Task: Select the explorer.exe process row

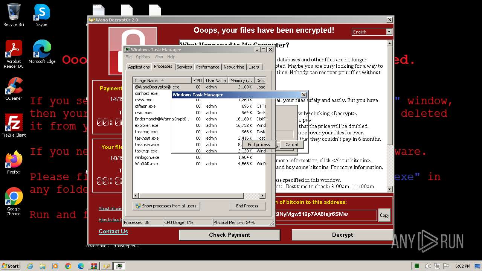Action: pos(153,125)
